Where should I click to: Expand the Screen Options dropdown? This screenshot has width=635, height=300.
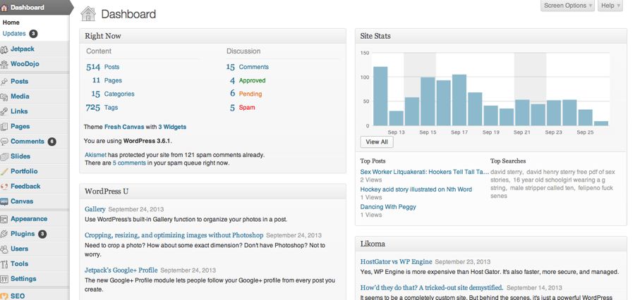[x=567, y=6]
